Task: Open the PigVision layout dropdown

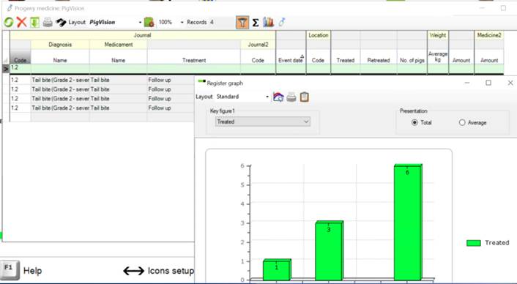Action: tap(140, 23)
